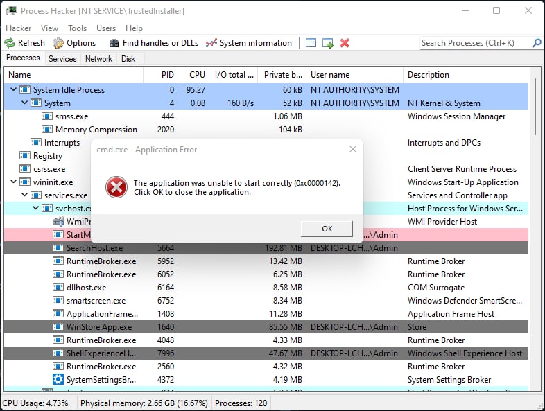545x411 pixels.
Task: Select RuntimeBroker.exe row with PID 5952
Action: (266, 261)
